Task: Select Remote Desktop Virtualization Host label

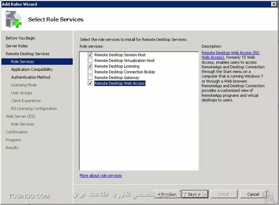Action: tap(125, 60)
